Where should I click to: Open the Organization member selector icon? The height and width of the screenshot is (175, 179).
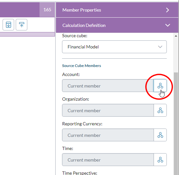click(160, 110)
